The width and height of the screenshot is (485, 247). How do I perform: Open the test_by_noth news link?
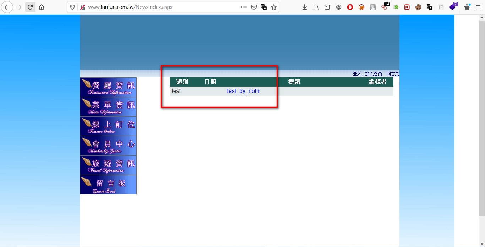(243, 91)
